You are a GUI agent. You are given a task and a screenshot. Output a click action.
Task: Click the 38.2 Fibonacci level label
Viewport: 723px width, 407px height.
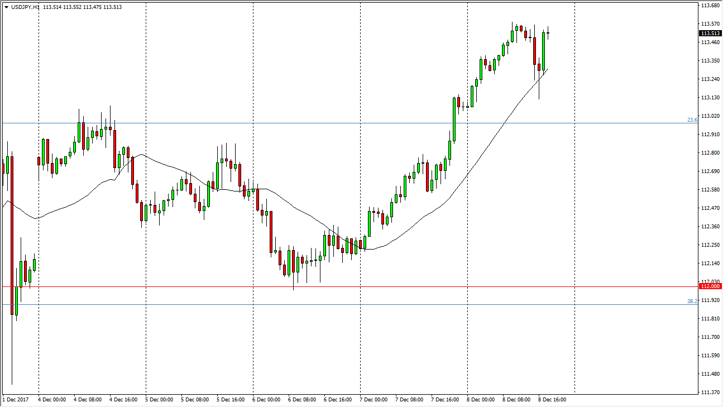(692, 301)
